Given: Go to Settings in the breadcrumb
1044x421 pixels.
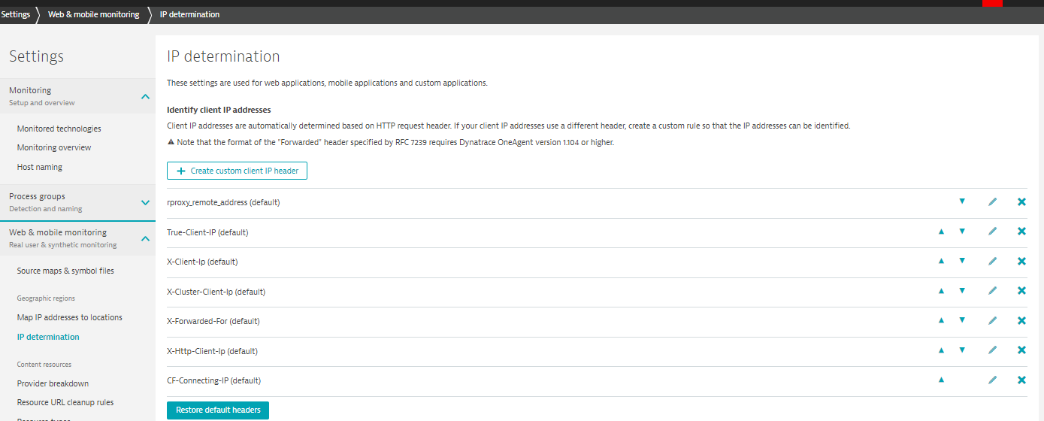Looking at the screenshot, I should click(x=16, y=14).
